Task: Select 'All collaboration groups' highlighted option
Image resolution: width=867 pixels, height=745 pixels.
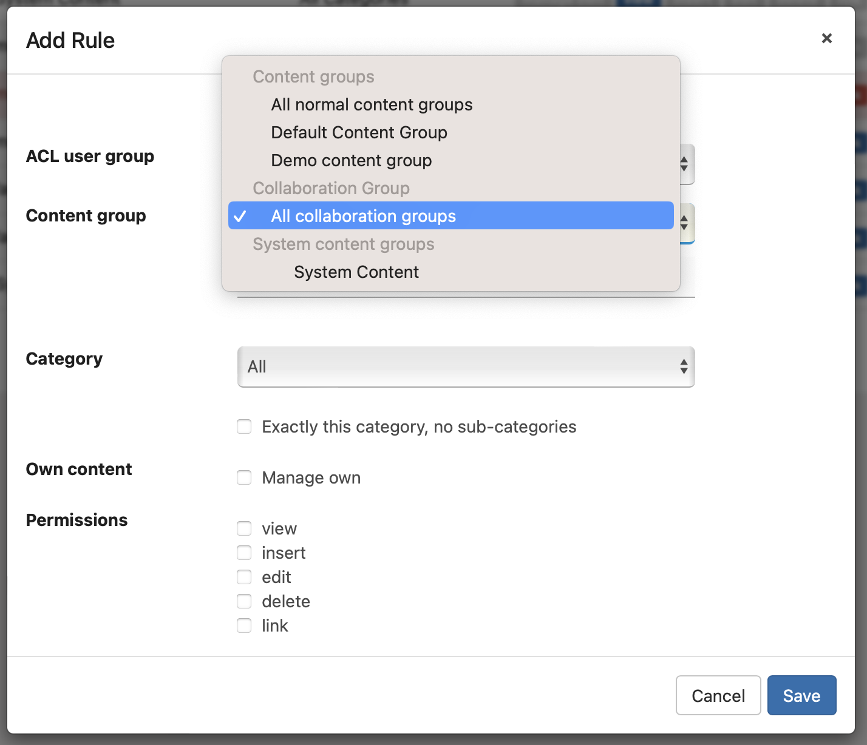Action: point(363,217)
